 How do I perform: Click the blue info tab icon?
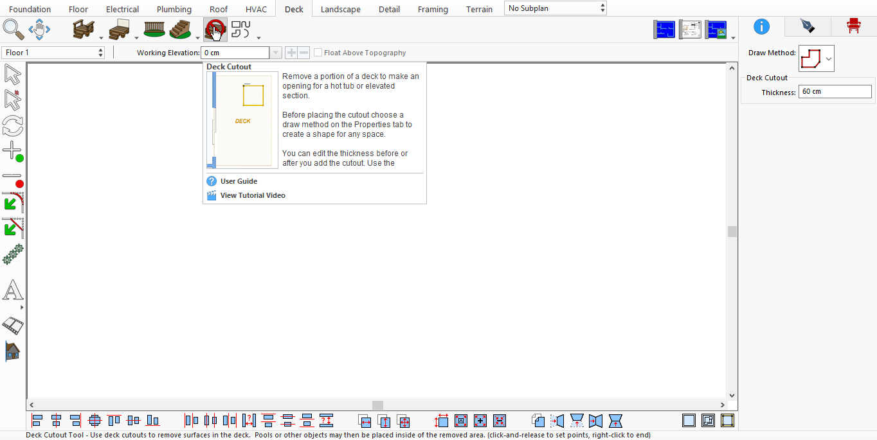click(x=761, y=26)
